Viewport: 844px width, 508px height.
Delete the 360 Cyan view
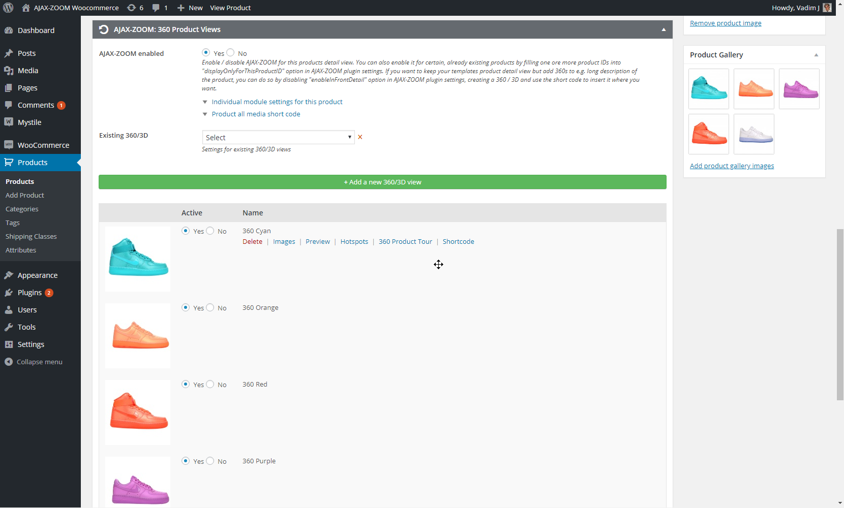pos(252,241)
